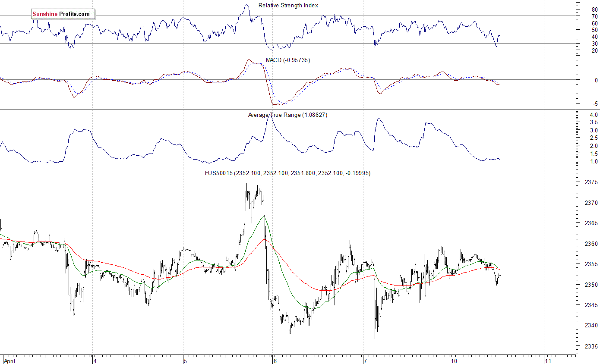The image size is (600, 364).
Task: Click the ATR axis value 4.0
Action: [x=594, y=115]
